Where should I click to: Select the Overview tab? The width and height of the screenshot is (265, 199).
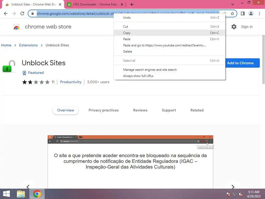(x=65, y=110)
